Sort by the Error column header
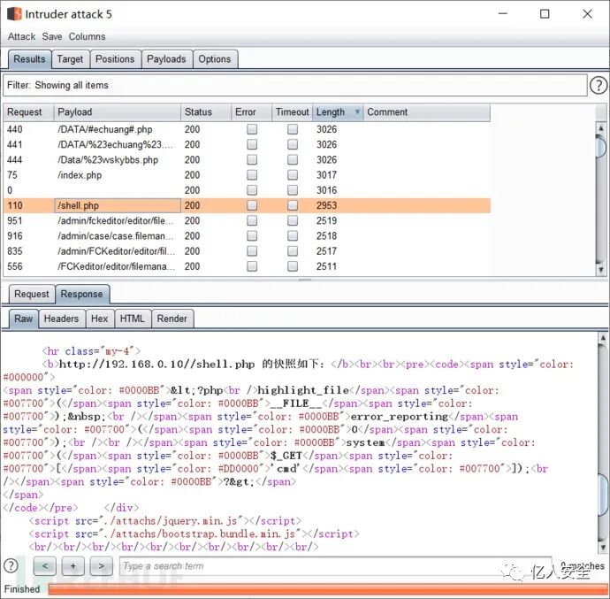The height and width of the screenshot is (599, 610). [x=251, y=112]
